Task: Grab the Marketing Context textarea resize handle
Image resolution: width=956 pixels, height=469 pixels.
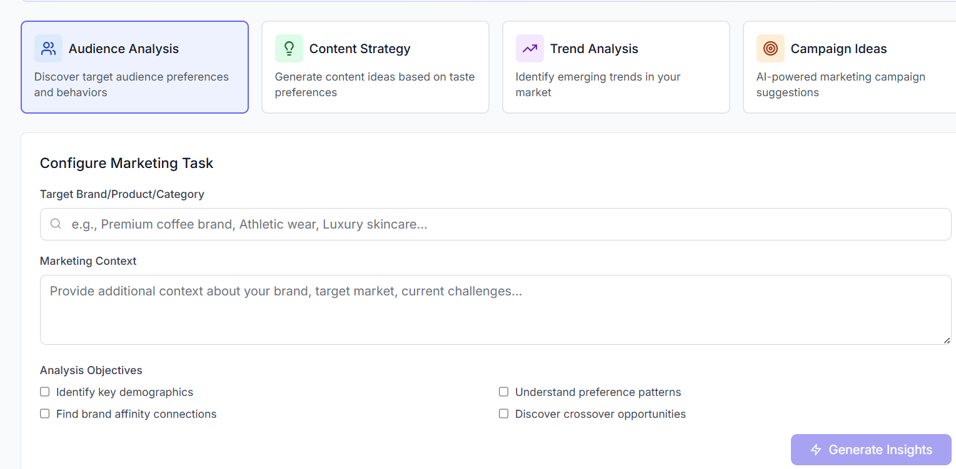Action: point(947,340)
